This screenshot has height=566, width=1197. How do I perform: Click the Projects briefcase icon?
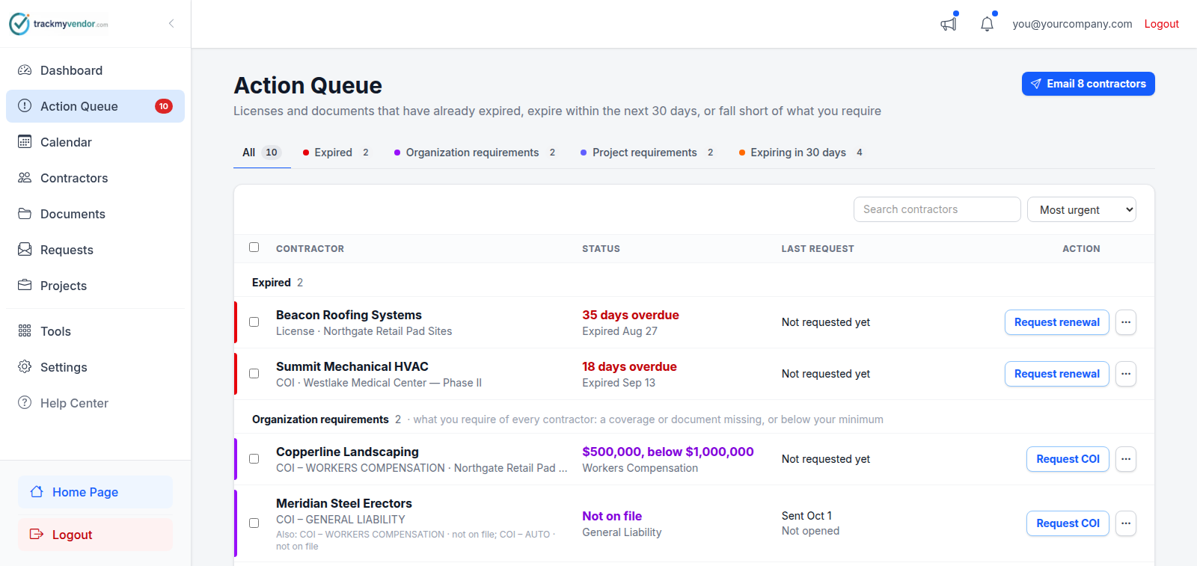pyautogui.click(x=25, y=286)
